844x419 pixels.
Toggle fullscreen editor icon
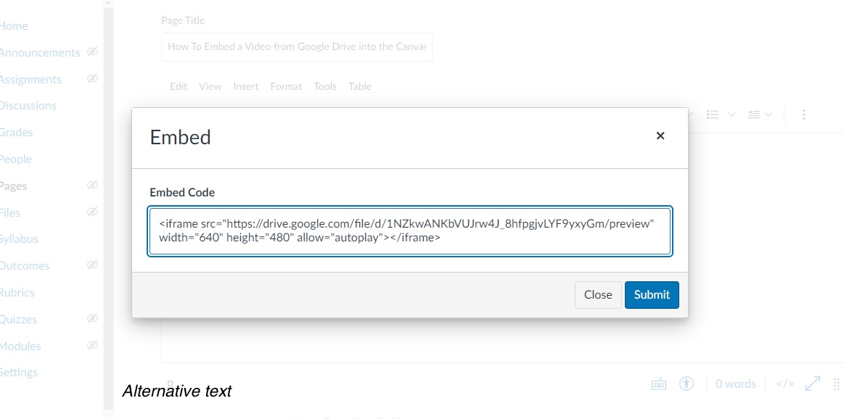tap(813, 383)
